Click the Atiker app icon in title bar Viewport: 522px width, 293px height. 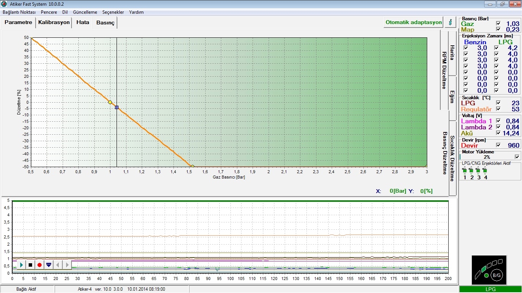coord(4,4)
